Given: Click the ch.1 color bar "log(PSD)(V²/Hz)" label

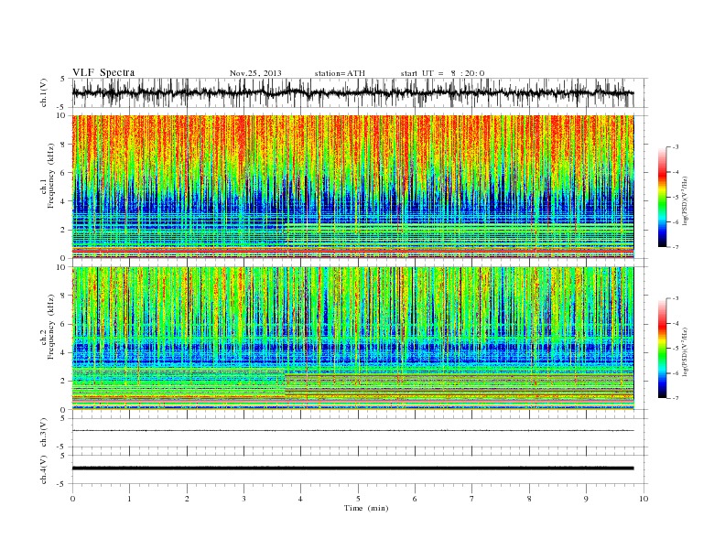Looking at the screenshot, I should coord(685,199).
